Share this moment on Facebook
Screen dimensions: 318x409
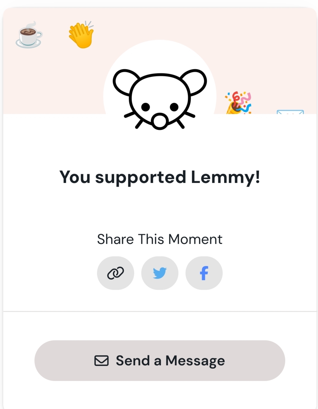tap(204, 273)
